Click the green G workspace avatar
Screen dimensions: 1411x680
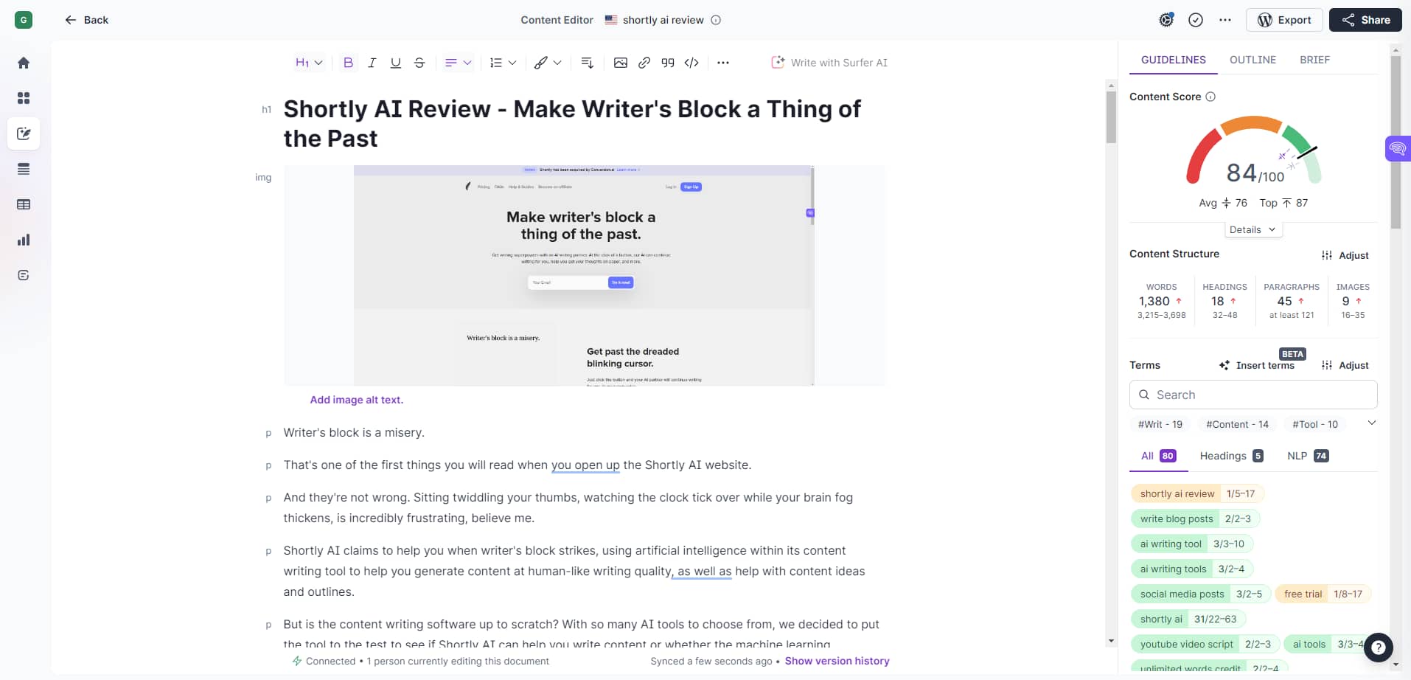click(24, 20)
